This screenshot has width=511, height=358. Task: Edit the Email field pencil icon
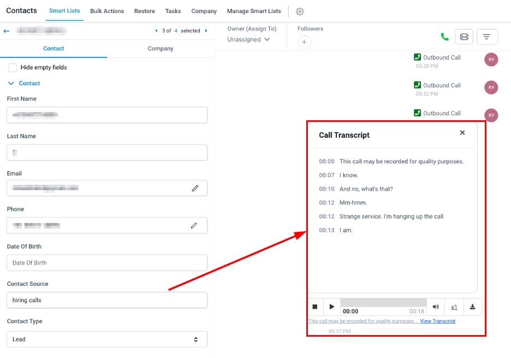pyautogui.click(x=195, y=188)
